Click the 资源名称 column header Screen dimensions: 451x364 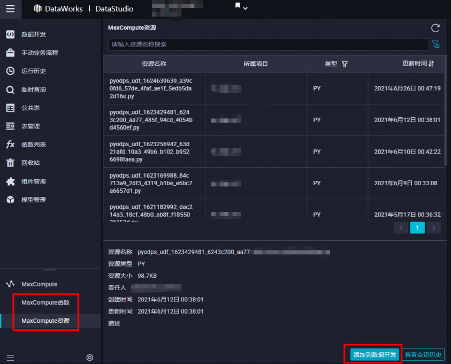[154, 64]
